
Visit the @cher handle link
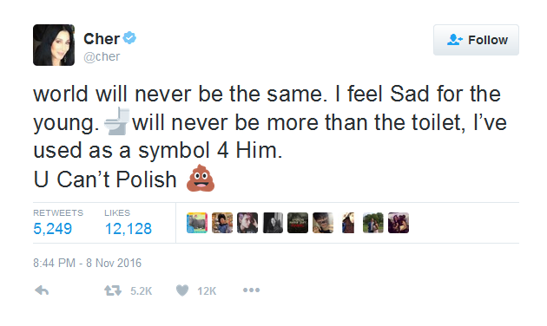pos(102,56)
